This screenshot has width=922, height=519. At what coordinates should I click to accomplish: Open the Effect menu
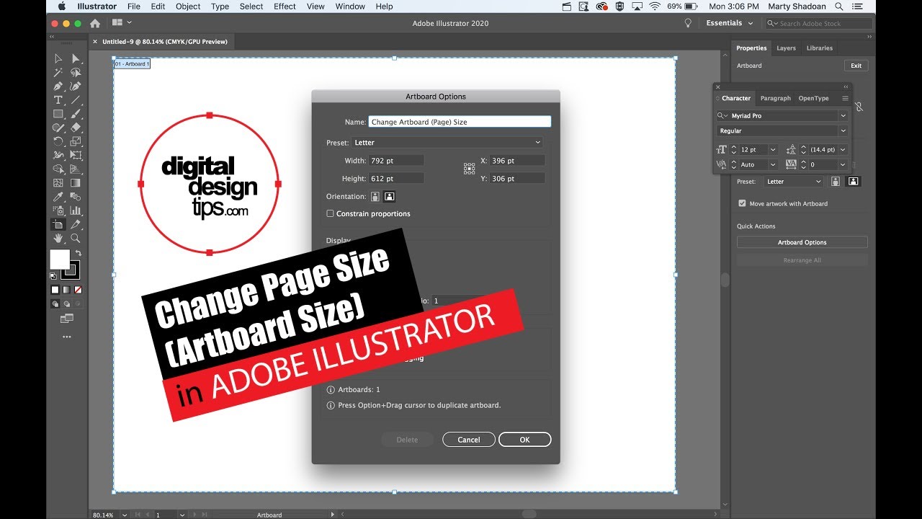point(285,6)
